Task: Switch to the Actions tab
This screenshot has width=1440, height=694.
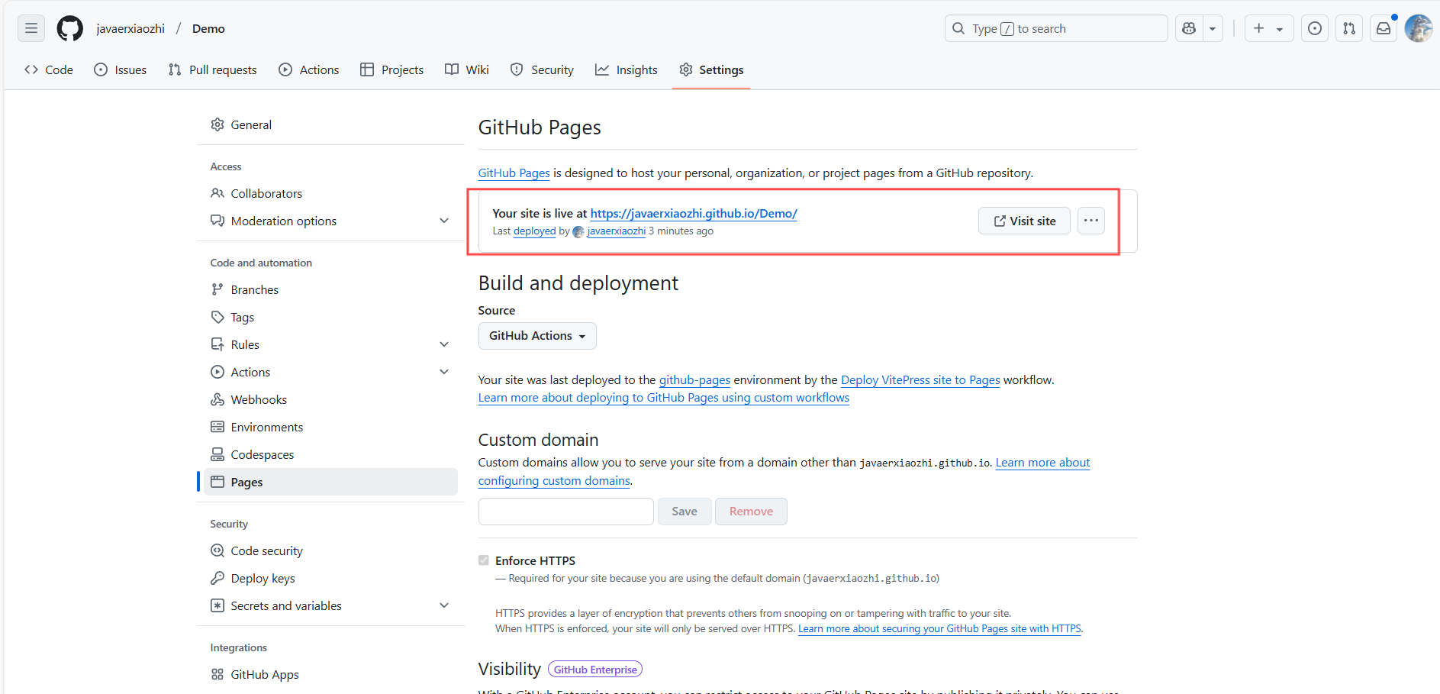Action: pos(309,69)
